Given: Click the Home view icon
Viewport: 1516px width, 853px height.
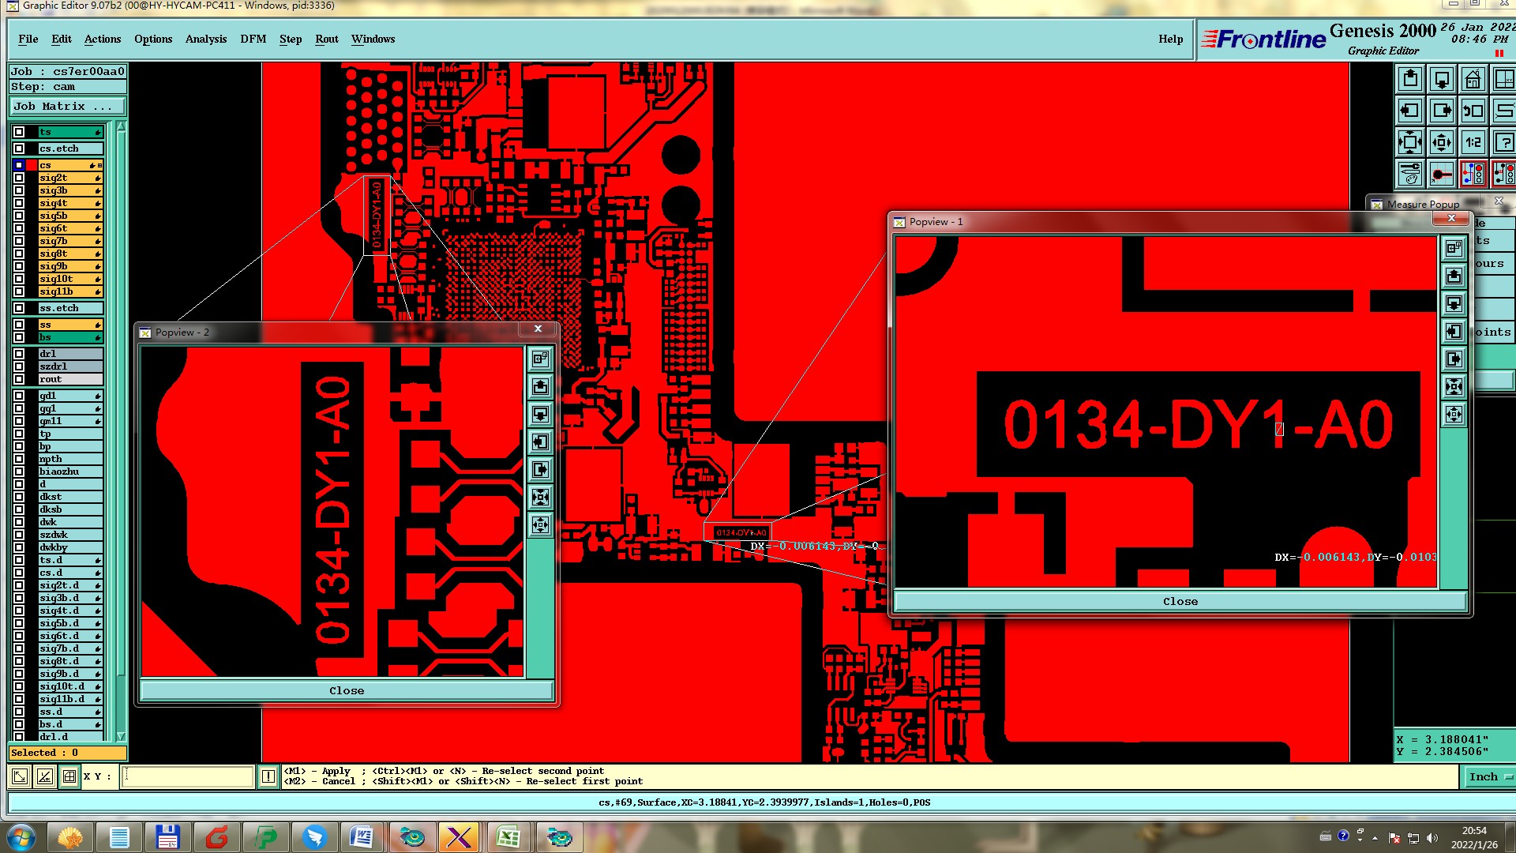Looking at the screenshot, I should click(x=1473, y=79).
